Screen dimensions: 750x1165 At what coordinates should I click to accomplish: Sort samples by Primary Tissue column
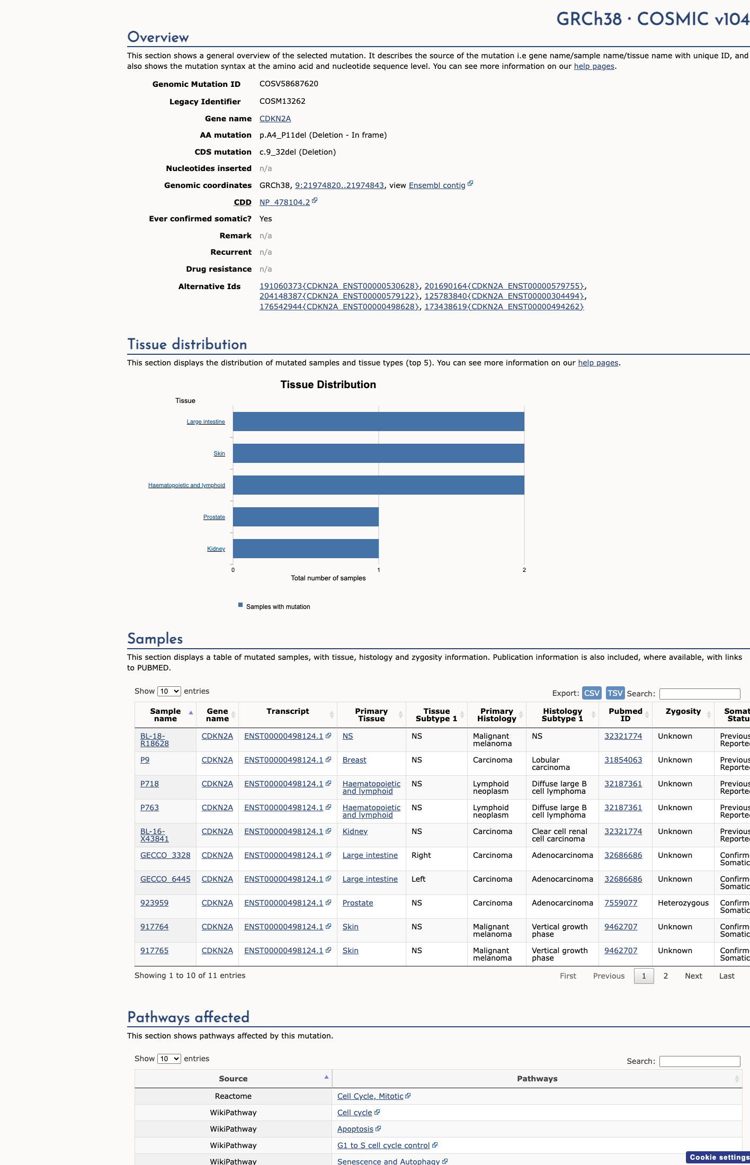[400, 715]
